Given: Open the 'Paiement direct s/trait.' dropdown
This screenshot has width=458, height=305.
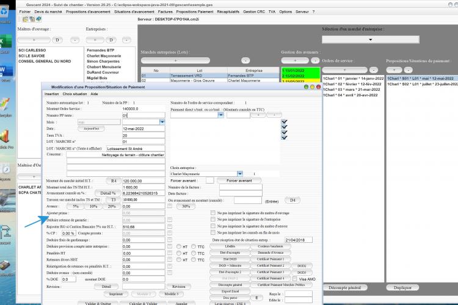Looking at the screenshot, I should 221,115.
